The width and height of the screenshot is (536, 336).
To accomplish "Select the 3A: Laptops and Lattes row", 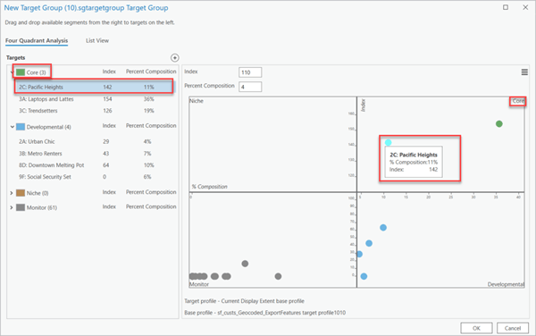I will pyautogui.click(x=94, y=99).
